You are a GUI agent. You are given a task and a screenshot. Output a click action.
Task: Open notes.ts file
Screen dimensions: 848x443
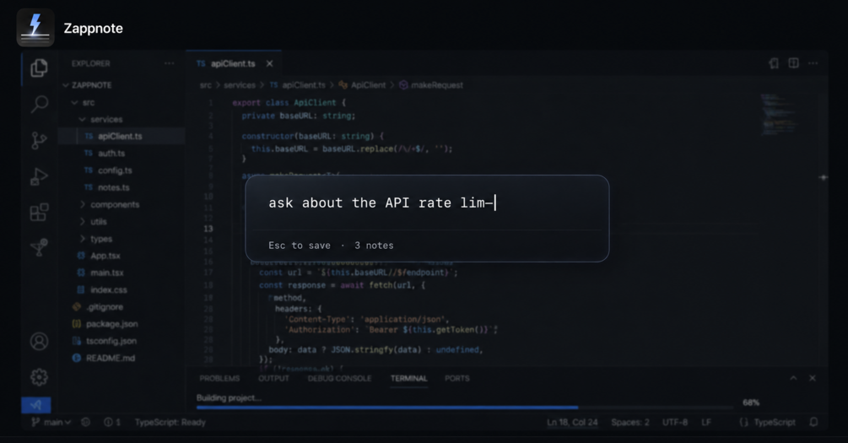pyautogui.click(x=107, y=187)
